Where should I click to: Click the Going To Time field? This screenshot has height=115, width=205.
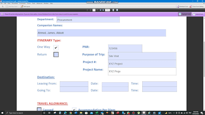[159, 89]
